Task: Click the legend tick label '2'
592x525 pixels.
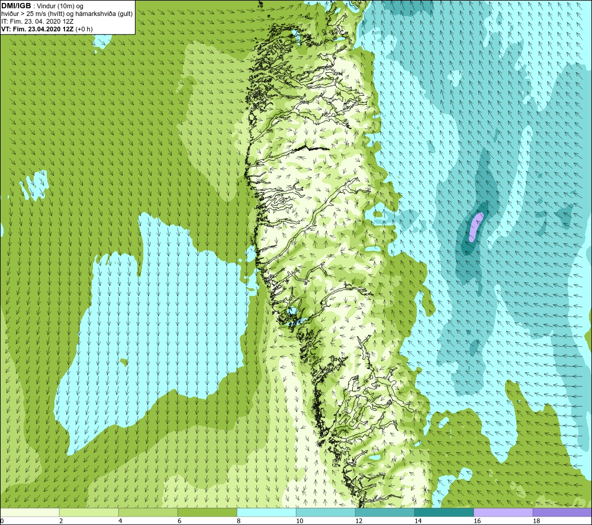Action: pos(61,521)
